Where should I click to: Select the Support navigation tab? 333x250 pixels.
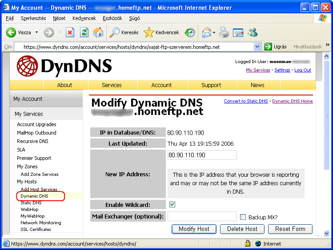pos(211,85)
